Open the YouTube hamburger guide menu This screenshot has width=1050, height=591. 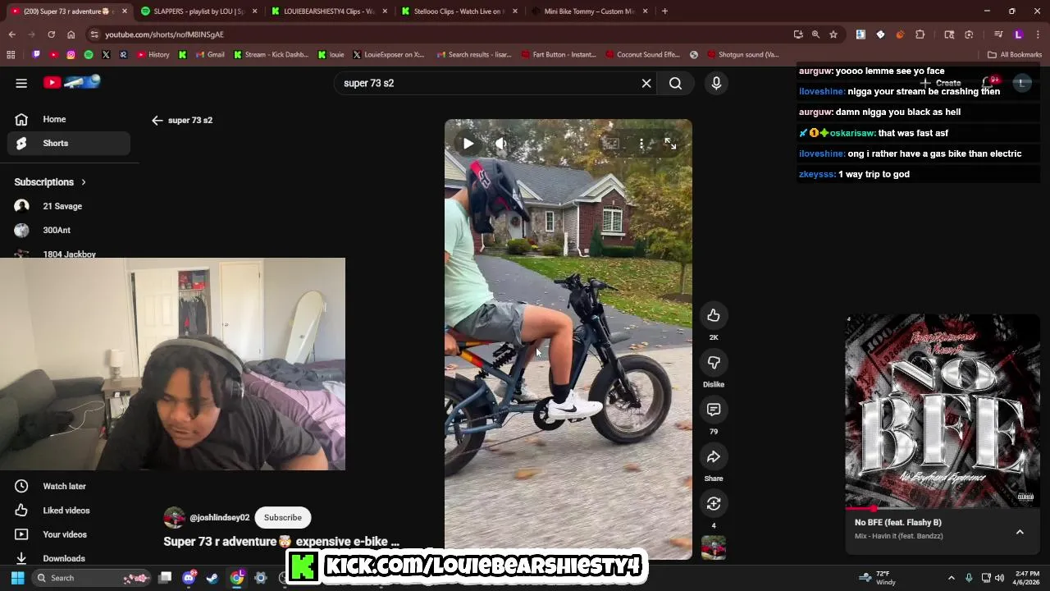pyautogui.click(x=21, y=83)
